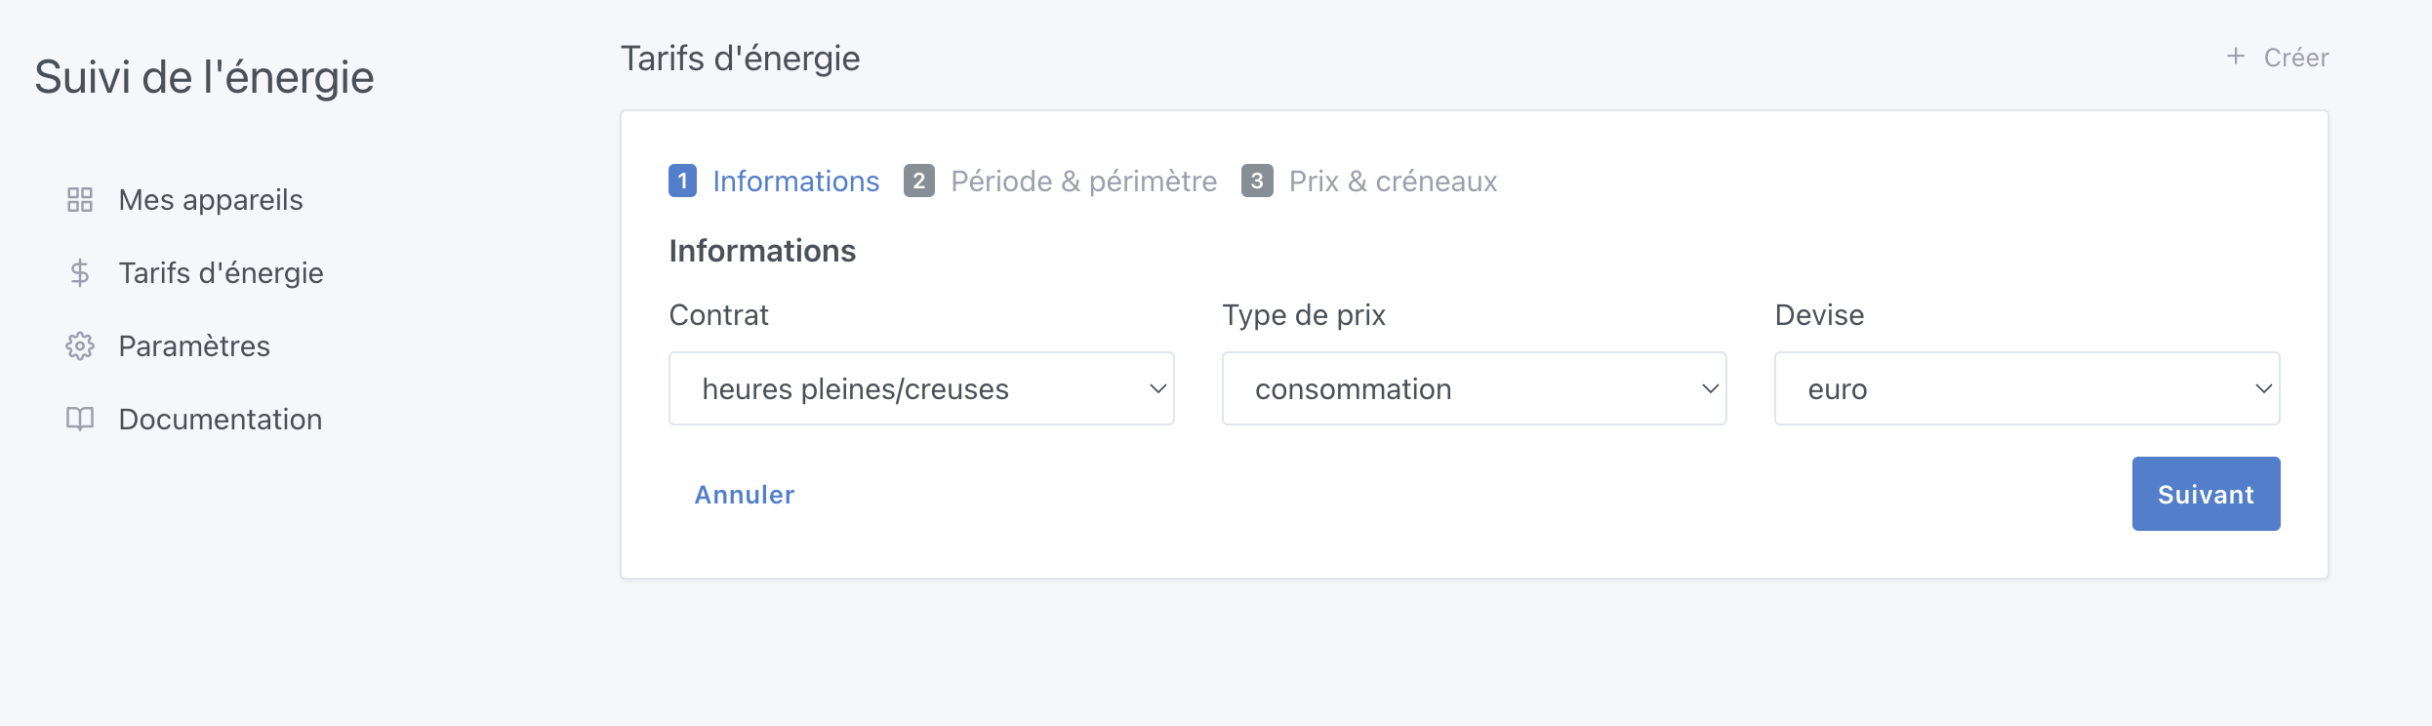The width and height of the screenshot is (2432, 726).
Task: Go to Mes appareils in the sidebar
Action: pos(209,199)
